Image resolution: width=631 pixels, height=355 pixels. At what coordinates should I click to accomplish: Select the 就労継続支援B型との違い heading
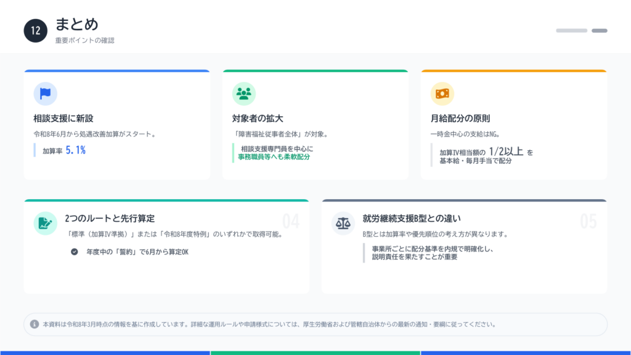coord(412,218)
